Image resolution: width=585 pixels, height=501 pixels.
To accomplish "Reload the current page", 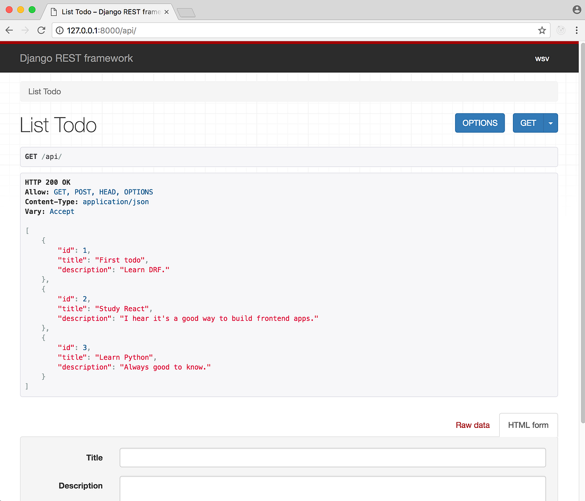I will pos(41,30).
